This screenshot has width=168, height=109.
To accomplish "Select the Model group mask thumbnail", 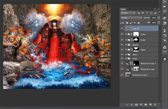I will (136, 40).
